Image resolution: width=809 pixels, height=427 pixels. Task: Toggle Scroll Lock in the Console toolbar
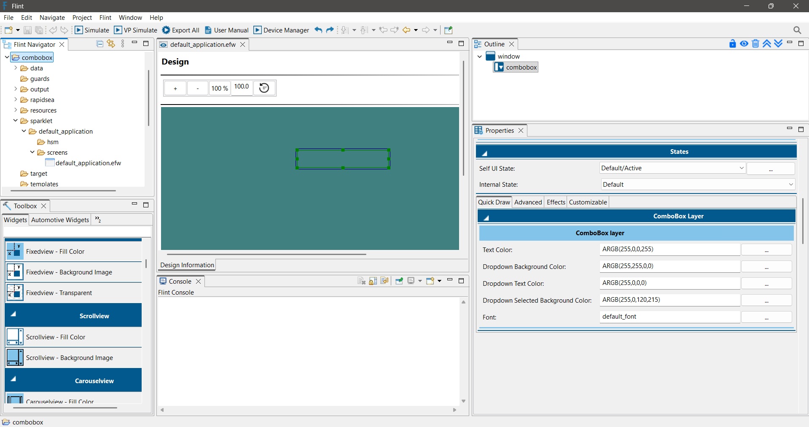point(373,281)
